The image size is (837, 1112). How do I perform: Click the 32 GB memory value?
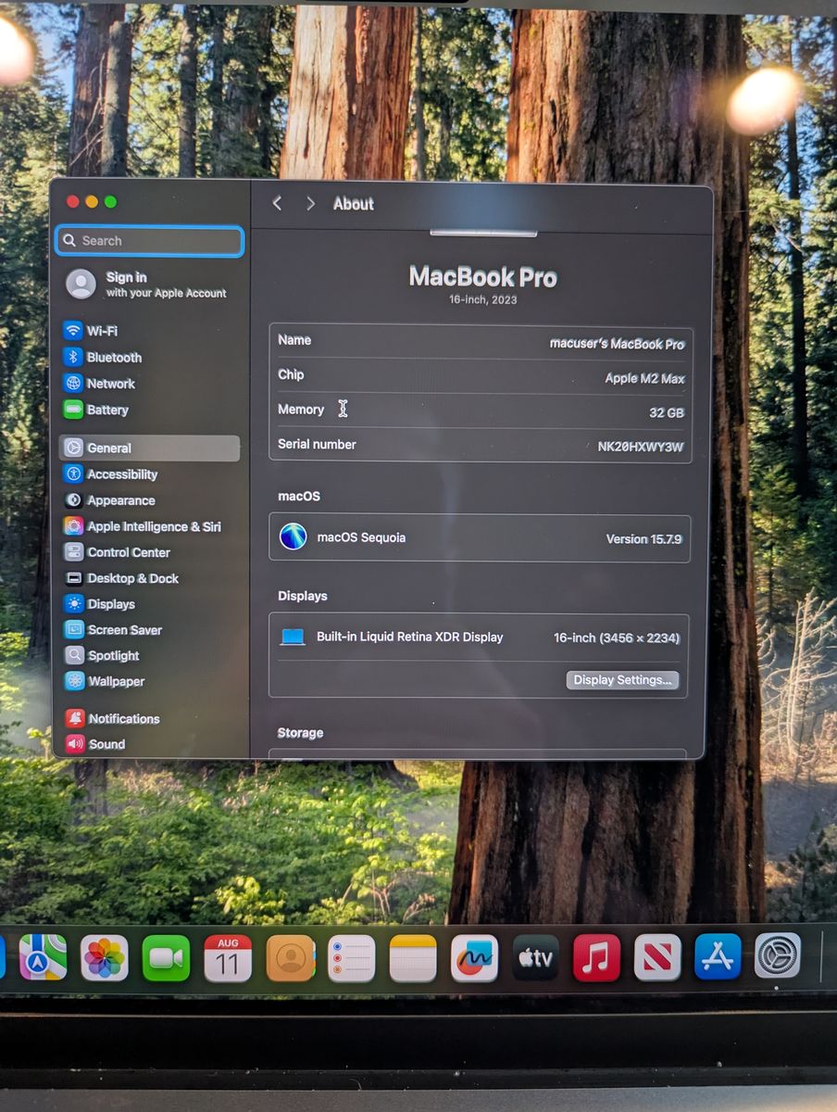click(667, 412)
